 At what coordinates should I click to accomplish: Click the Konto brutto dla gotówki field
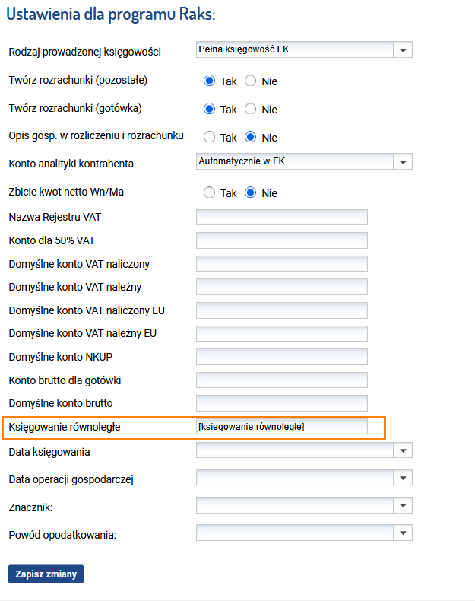click(x=282, y=380)
